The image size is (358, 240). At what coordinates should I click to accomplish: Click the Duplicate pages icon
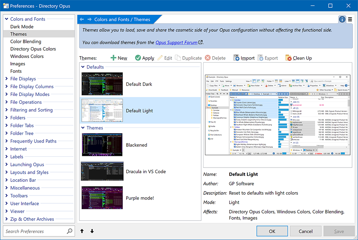point(178,58)
